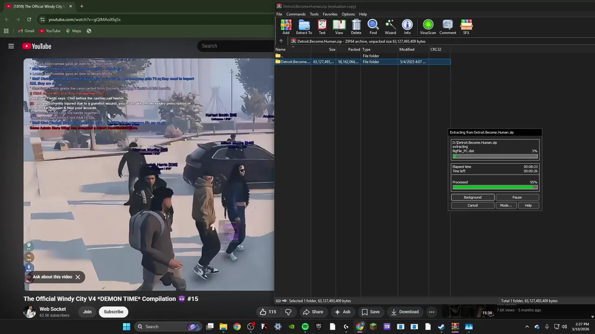
Task: Click the Chrome address bar URL
Action: point(85,19)
